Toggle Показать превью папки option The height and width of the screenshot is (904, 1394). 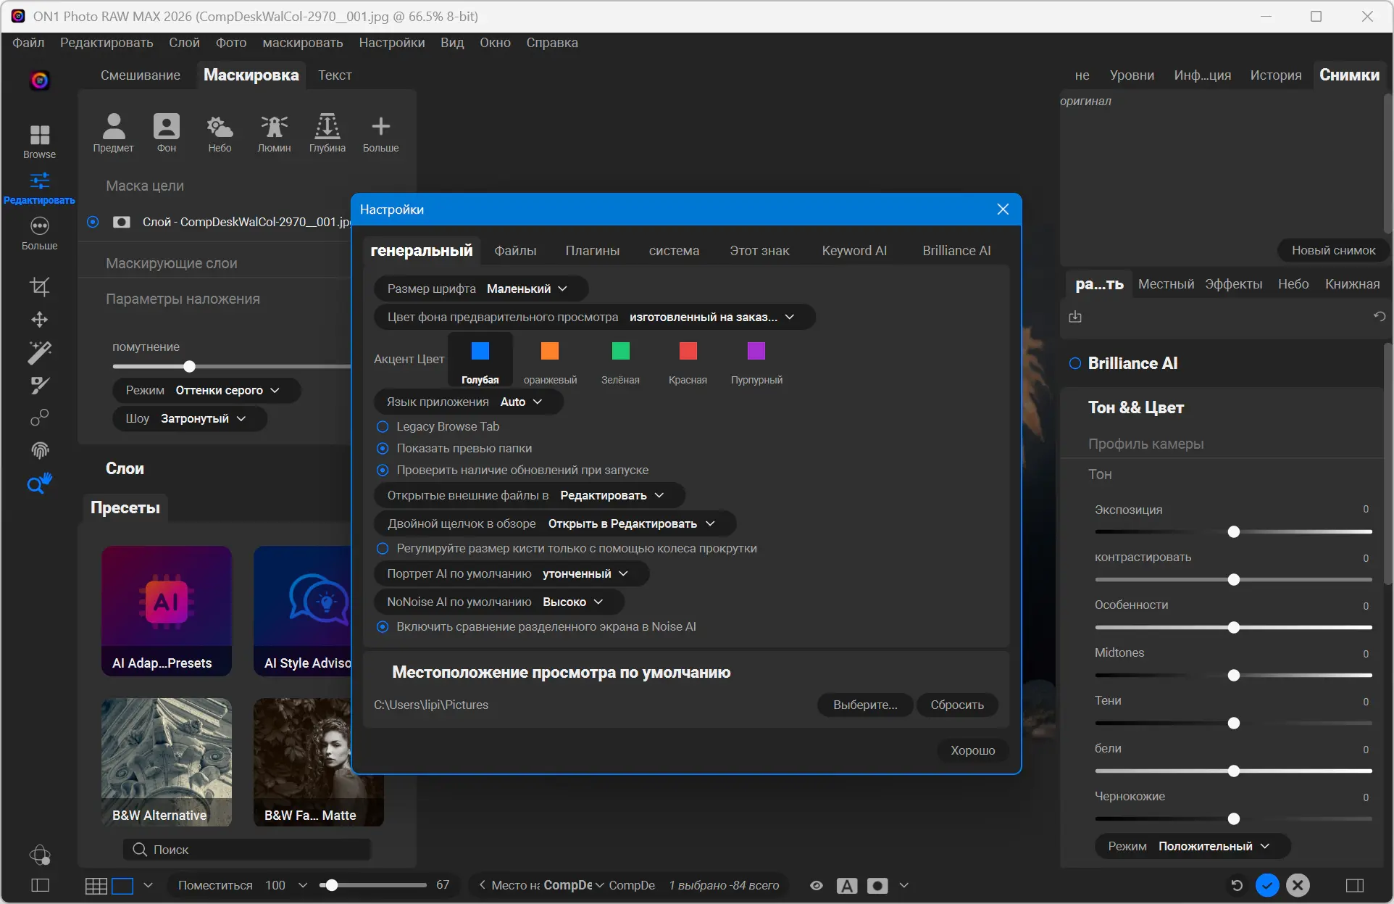click(x=383, y=448)
